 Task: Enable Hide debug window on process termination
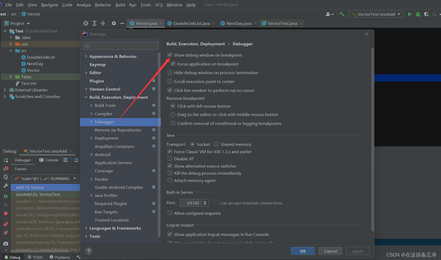pyautogui.click(x=170, y=73)
